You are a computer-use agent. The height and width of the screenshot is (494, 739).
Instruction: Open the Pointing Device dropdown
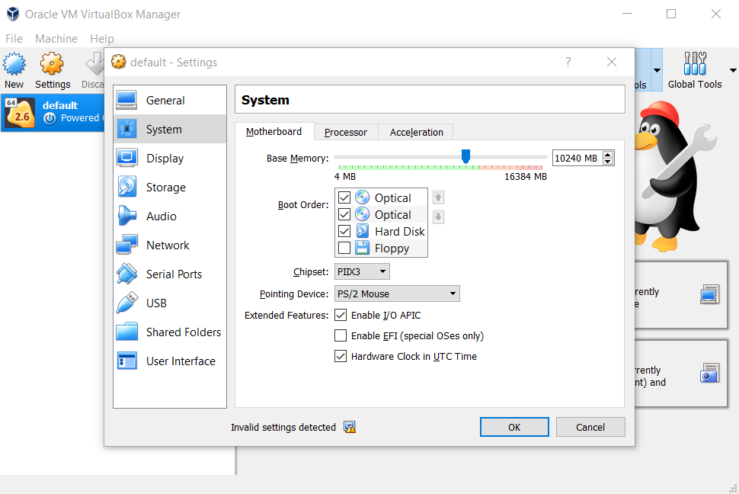(397, 294)
